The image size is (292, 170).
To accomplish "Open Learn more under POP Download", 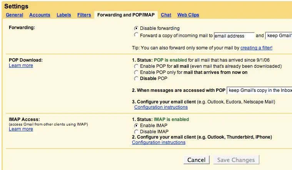I will tap(21, 65).
